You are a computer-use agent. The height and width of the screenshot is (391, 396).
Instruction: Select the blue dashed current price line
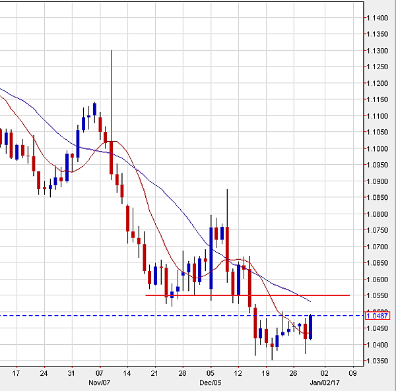[182, 316]
